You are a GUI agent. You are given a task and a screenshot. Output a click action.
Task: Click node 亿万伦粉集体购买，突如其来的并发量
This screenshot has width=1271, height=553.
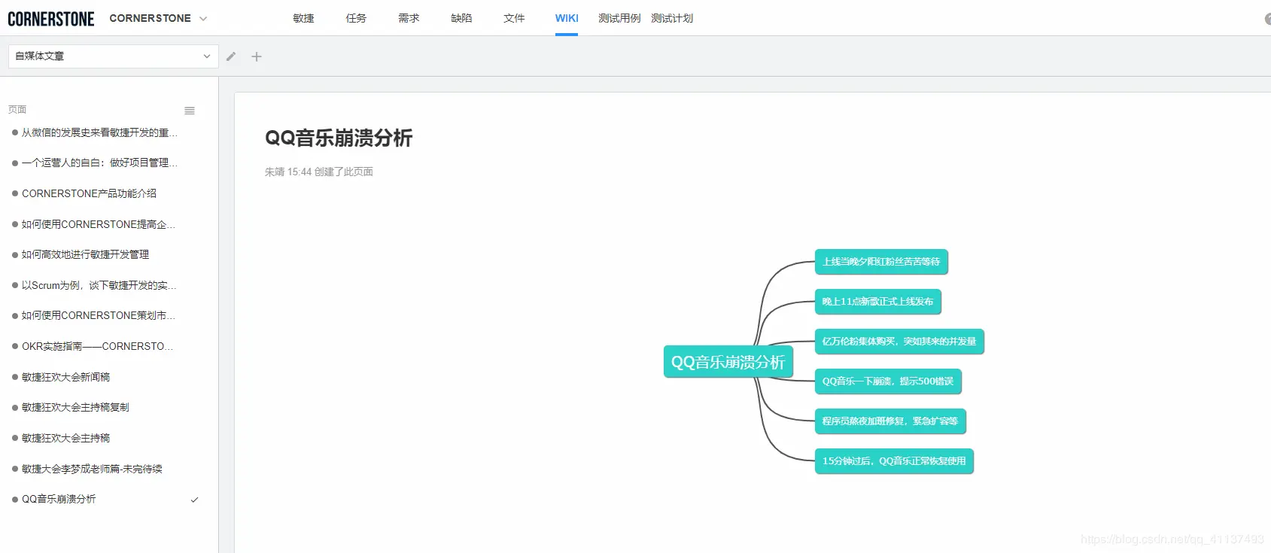click(899, 342)
